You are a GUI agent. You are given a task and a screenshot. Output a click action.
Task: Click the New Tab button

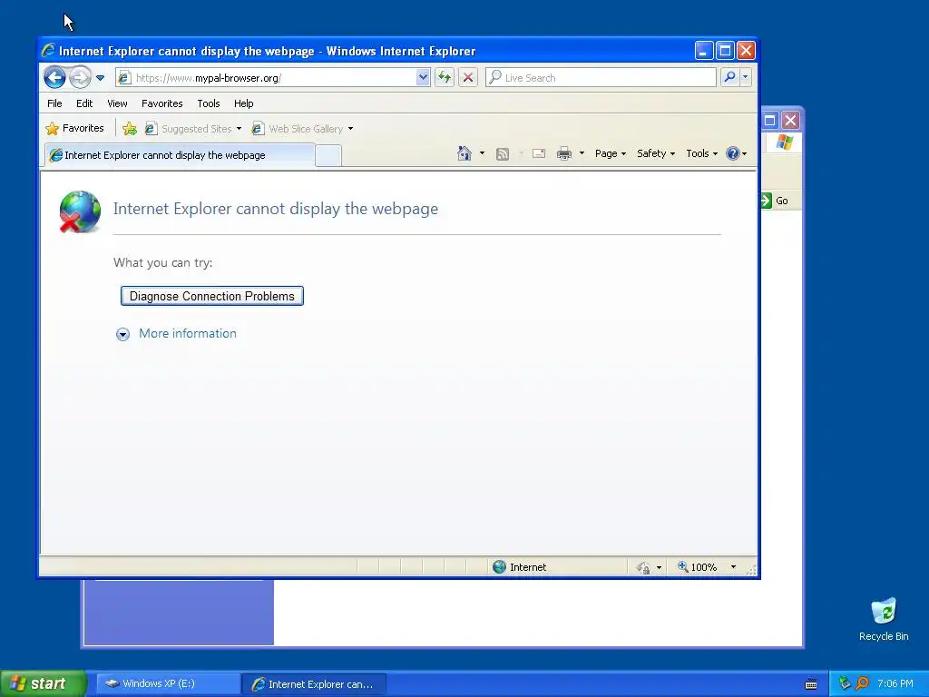pos(328,155)
